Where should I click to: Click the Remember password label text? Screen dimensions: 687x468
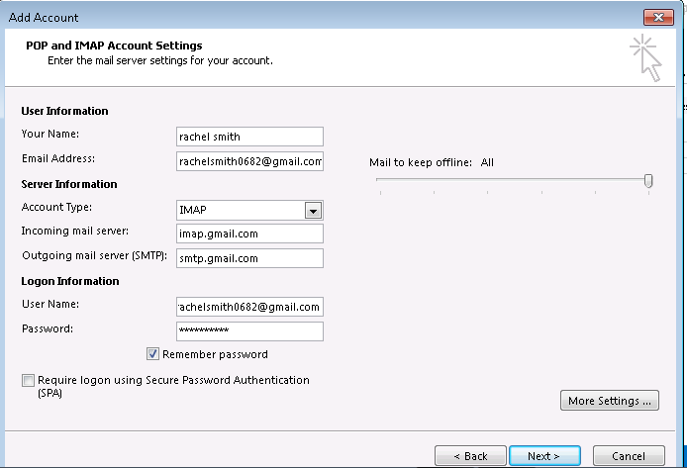pyautogui.click(x=215, y=354)
